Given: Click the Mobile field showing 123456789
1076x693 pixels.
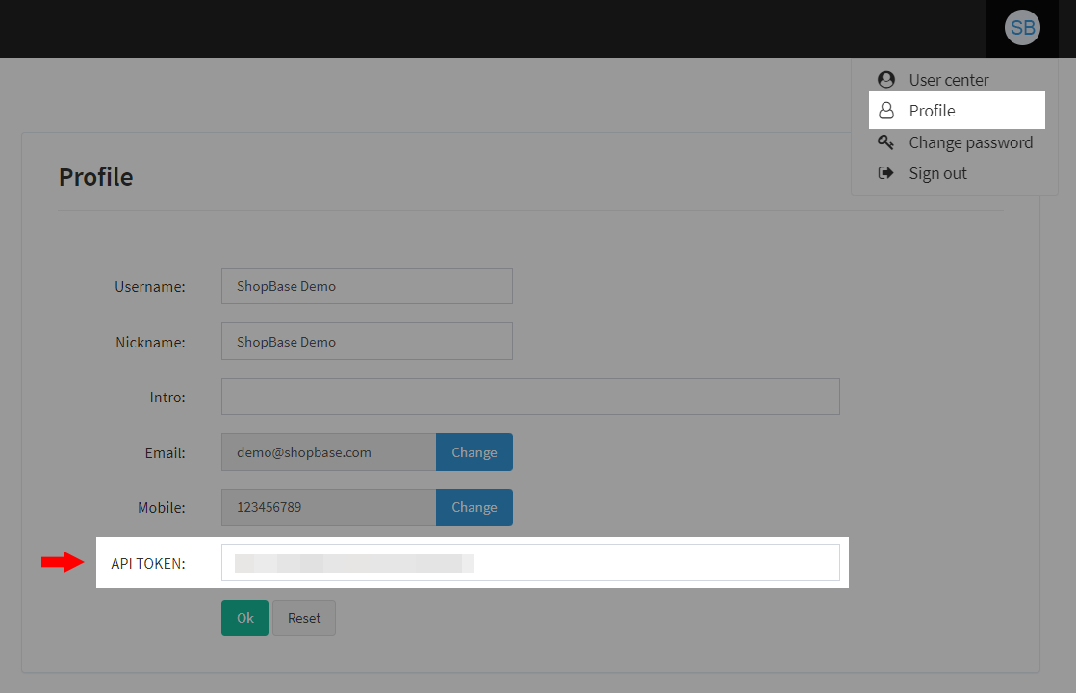Looking at the screenshot, I should tap(329, 507).
